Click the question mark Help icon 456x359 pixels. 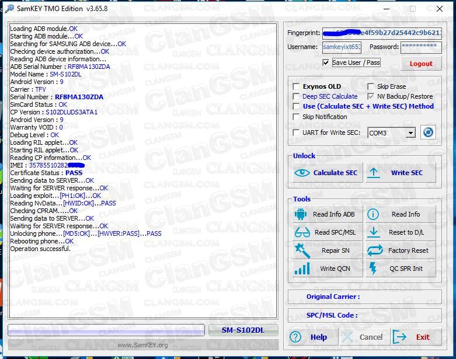[x=295, y=337]
